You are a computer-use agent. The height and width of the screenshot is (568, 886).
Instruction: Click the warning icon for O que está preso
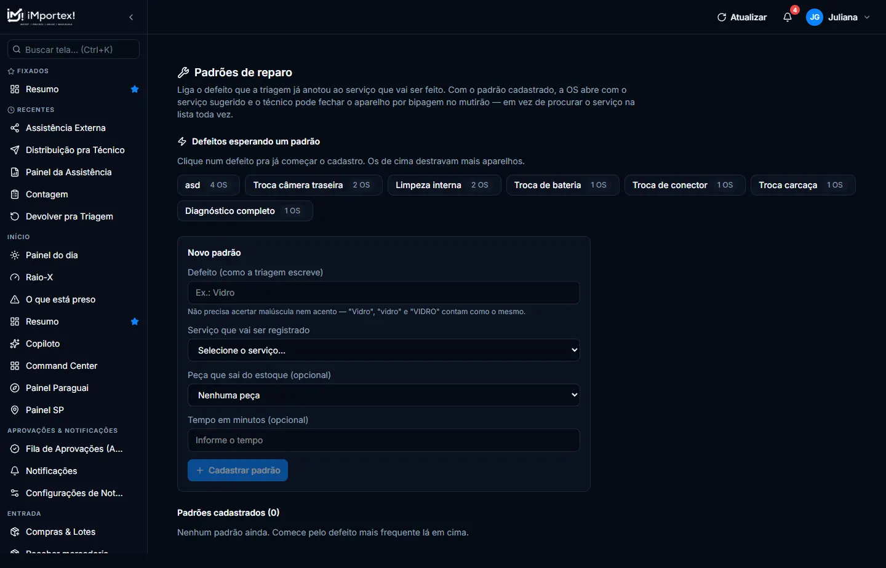point(15,299)
